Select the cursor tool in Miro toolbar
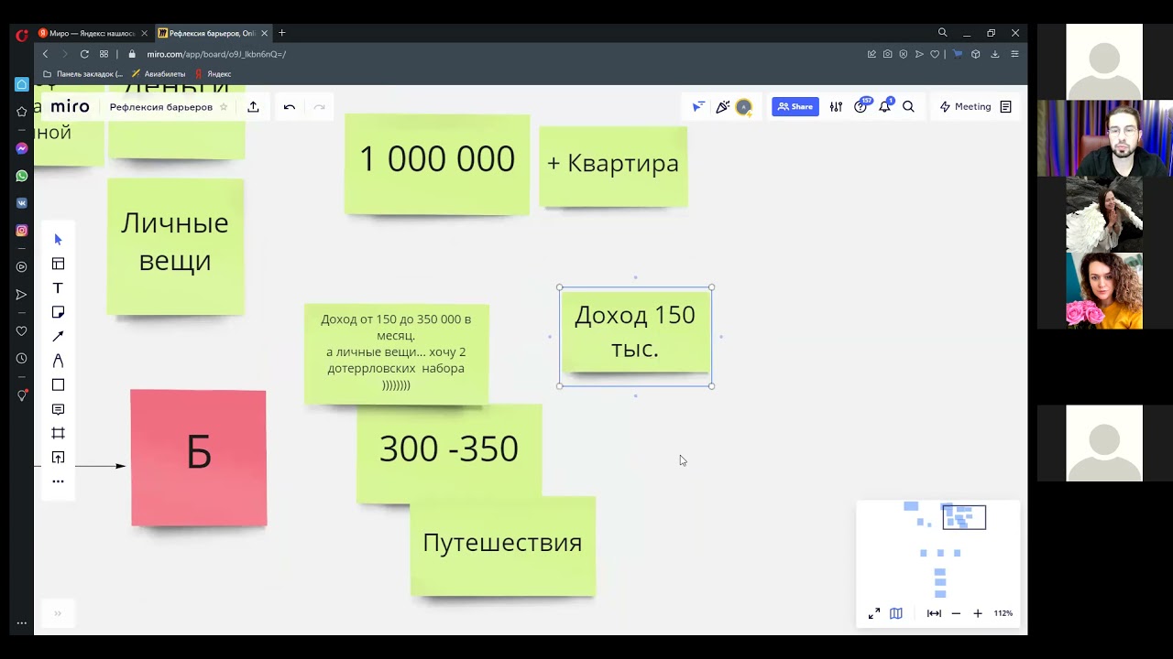 click(58, 240)
